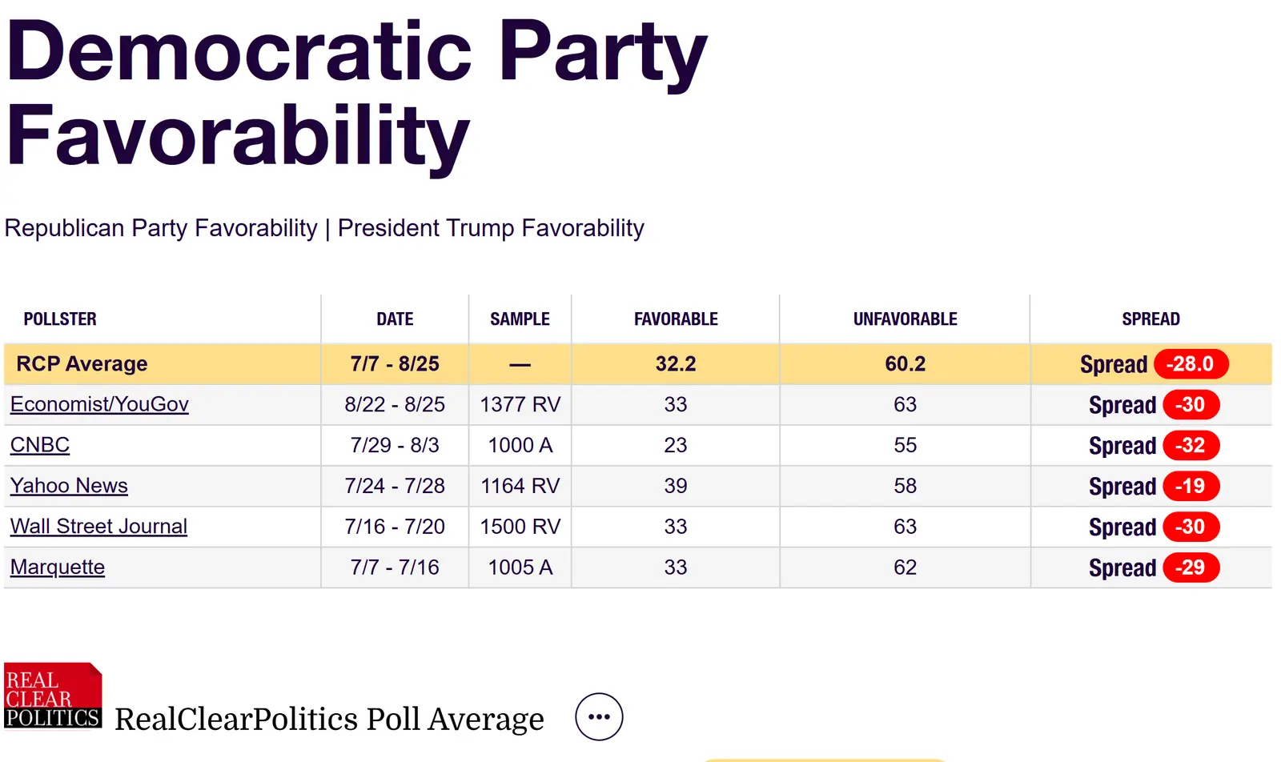This screenshot has width=1281, height=762.
Task: Click the DATE column header
Action: tap(395, 319)
